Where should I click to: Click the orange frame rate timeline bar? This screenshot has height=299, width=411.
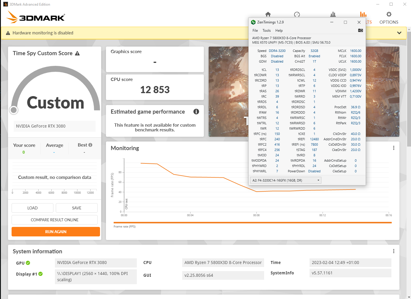253,222
